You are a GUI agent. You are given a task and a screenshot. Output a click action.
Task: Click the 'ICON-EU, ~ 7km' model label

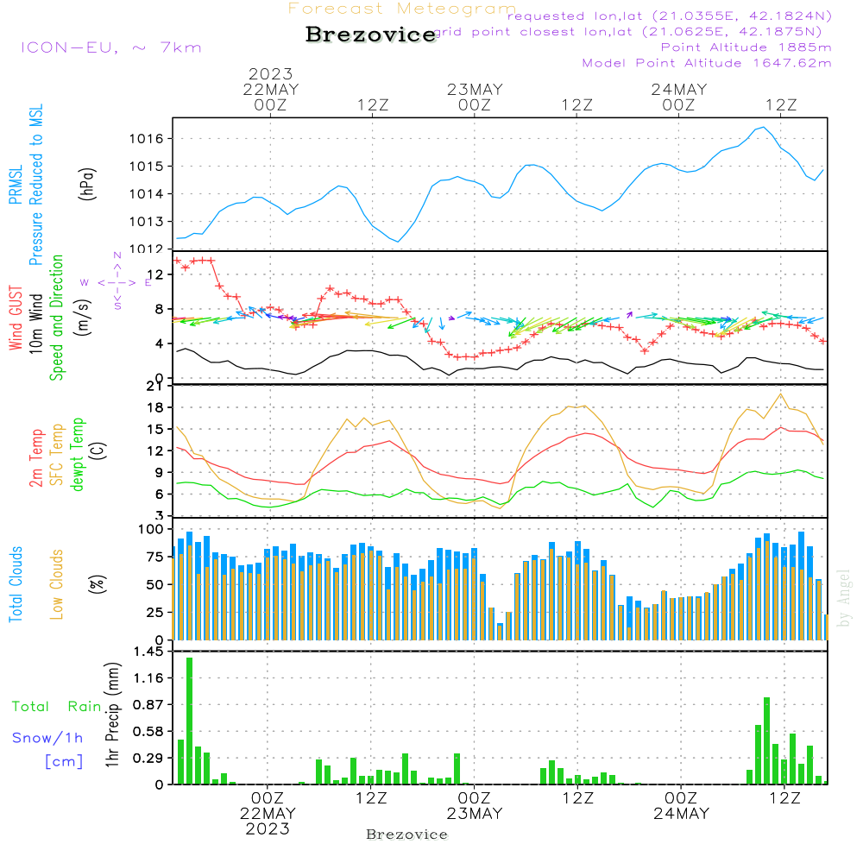point(111,47)
